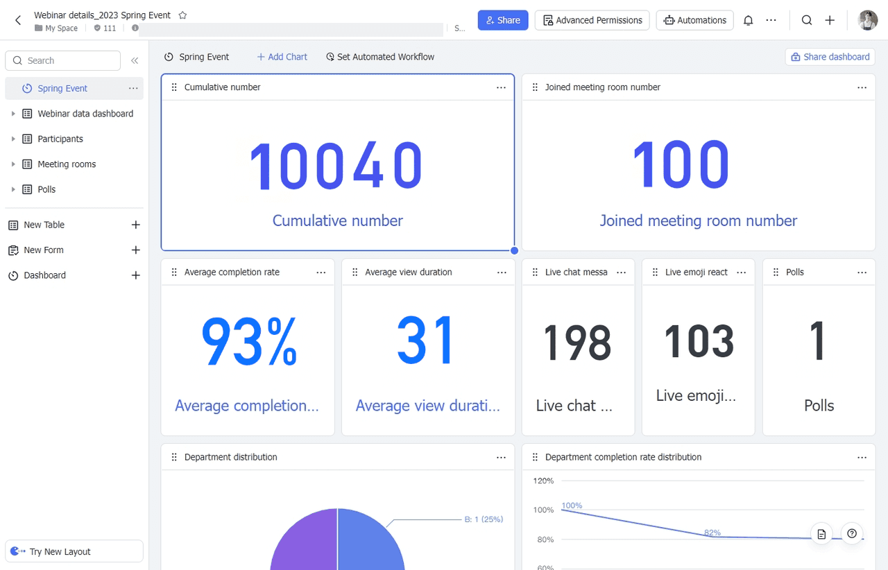Click the 'B: 1 (25%)' pie label
The image size is (888, 570).
[484, 519]
